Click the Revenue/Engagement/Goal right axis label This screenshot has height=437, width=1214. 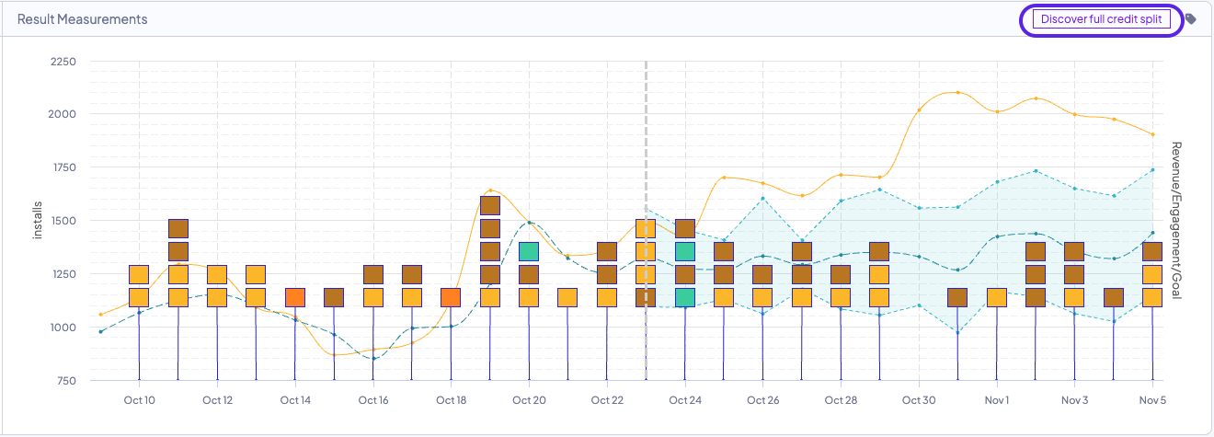click(1176, 221)
